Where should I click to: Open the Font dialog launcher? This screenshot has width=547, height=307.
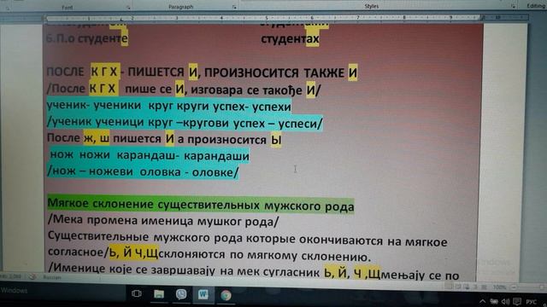pyautogui.click(x=128, y=8)
